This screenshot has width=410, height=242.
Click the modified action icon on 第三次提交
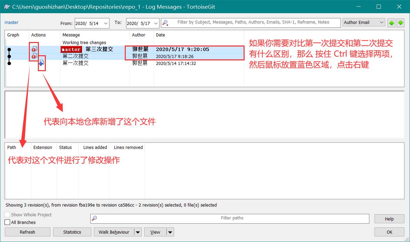[x=34, y=49]
